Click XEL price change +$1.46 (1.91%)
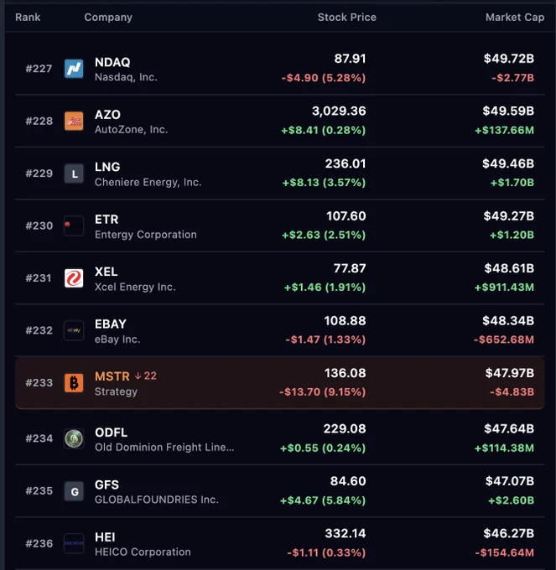Image resolution: width=556 pixels, height=570 pixels. tap(325, 288)
